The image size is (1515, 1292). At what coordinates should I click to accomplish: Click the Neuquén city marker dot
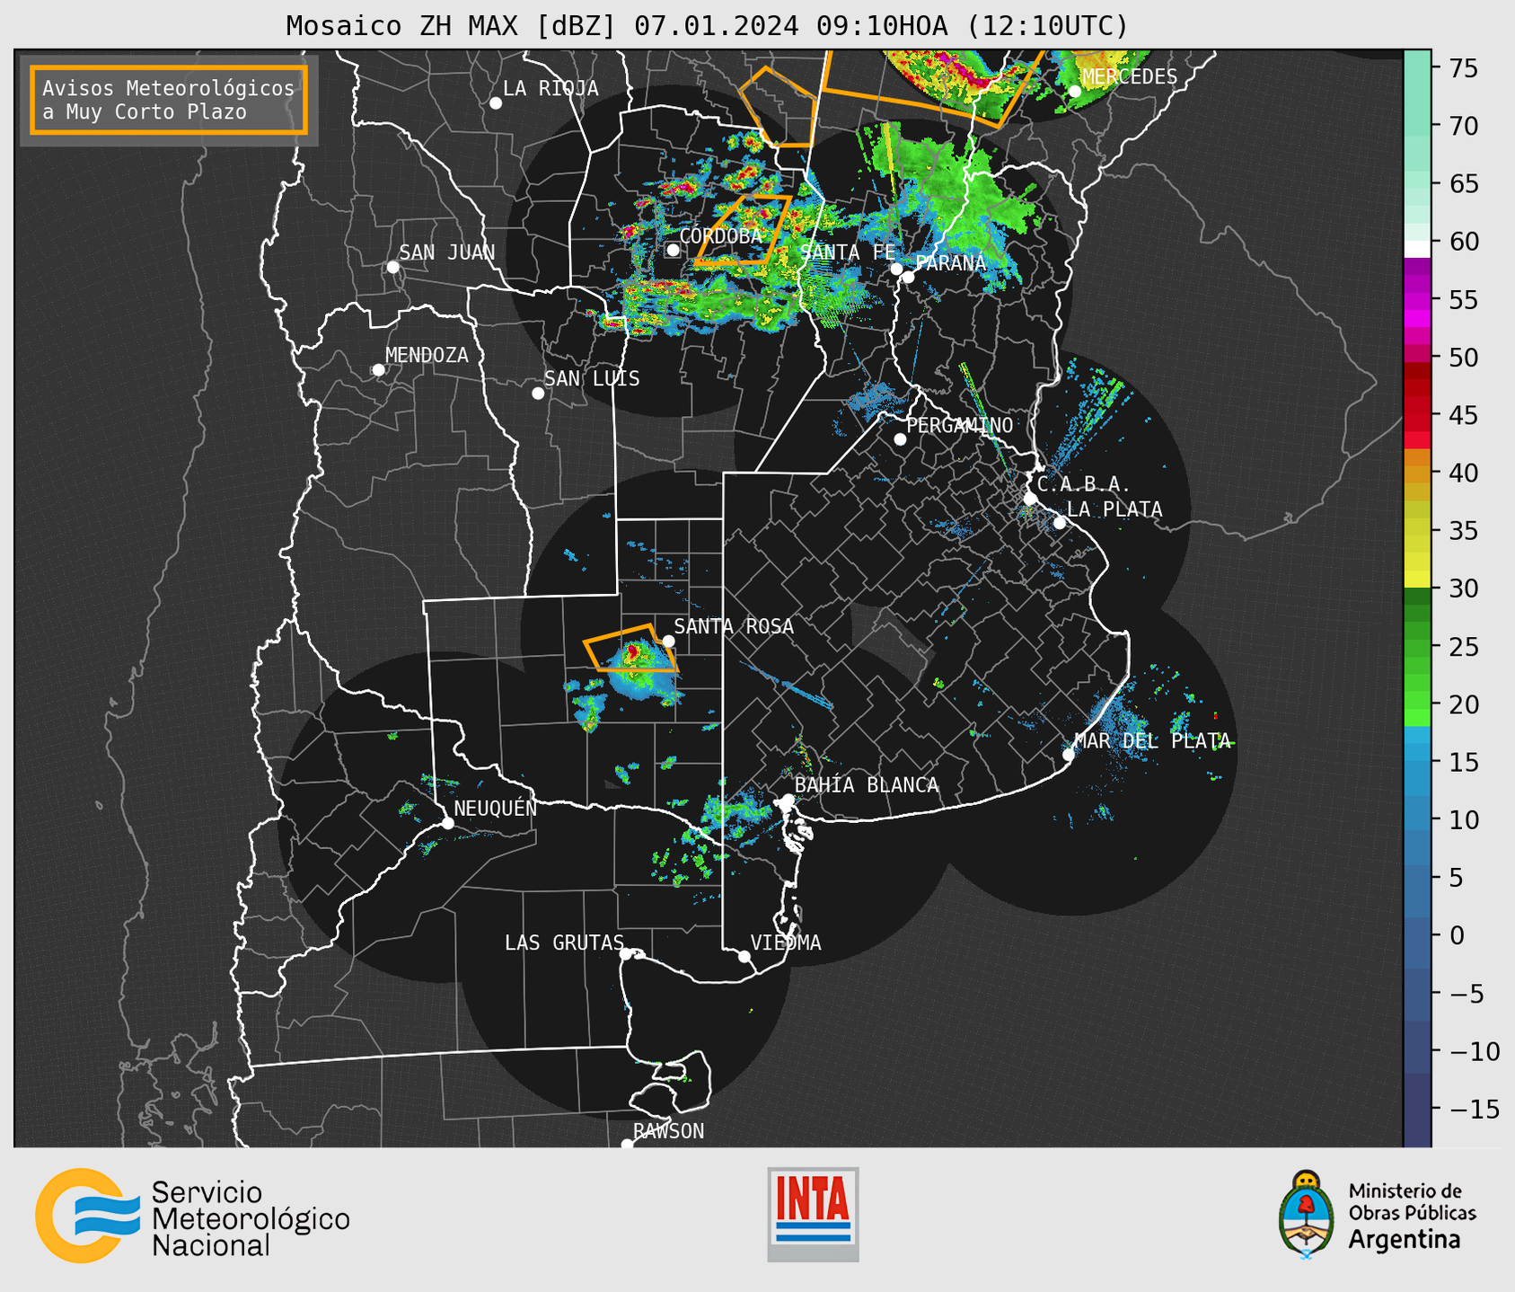click(x=447, y=823)
